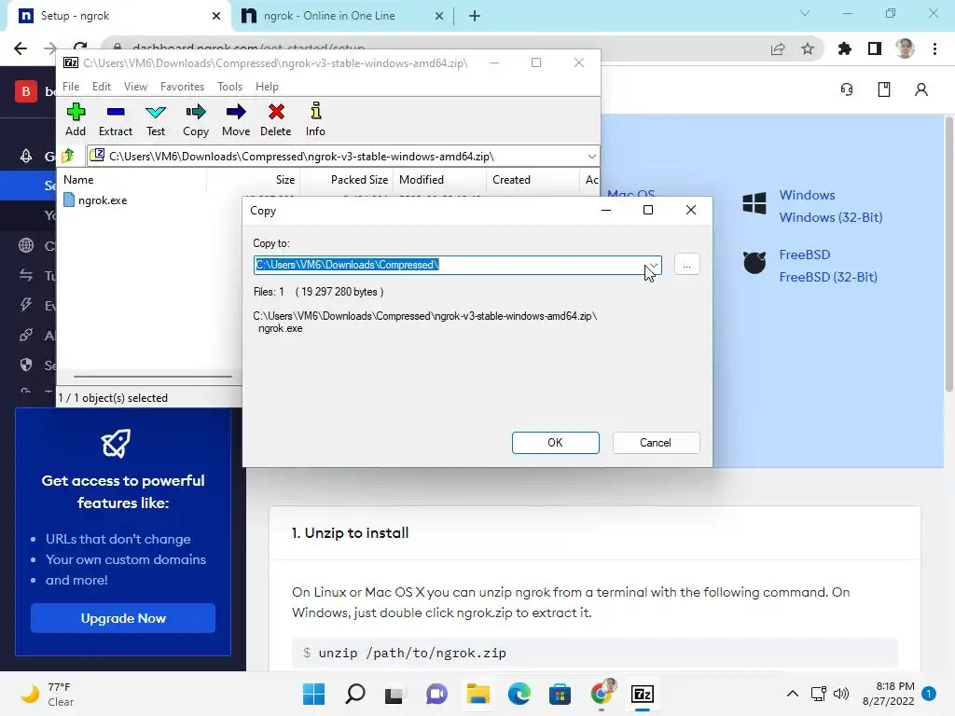Image resolution: width=955 pixels, height=716 pixels.
Task: Open the Chrome extensions menu
Action: pos(845,48)
